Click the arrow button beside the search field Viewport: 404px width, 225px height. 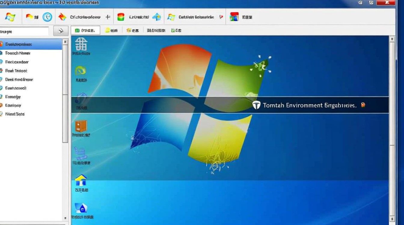point(60,31)
